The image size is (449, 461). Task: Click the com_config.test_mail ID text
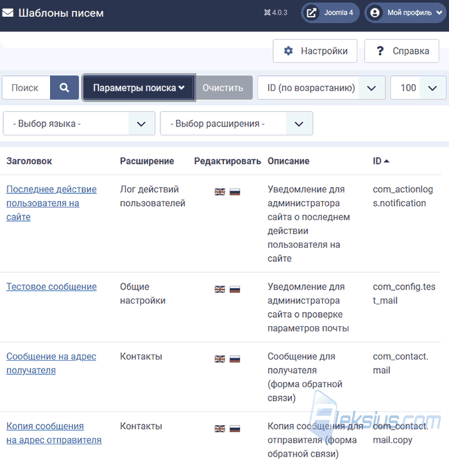click(404, 293)
